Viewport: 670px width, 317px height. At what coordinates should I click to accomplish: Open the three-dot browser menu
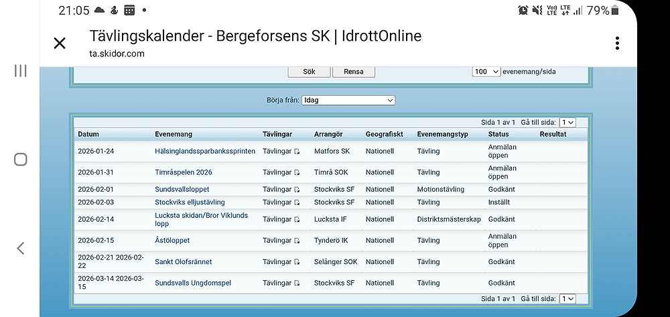click(x=617, y=44)
